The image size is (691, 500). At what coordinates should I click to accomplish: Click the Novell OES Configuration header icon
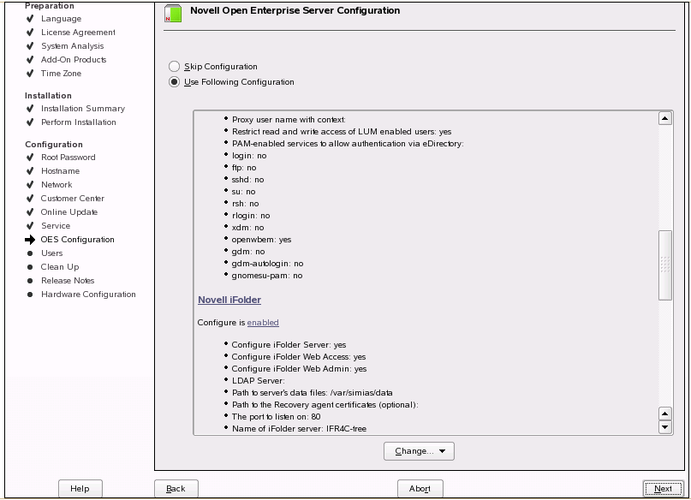point(172,14)
